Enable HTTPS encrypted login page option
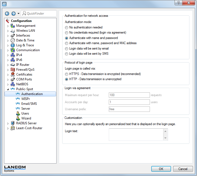 tap(67, 74)
